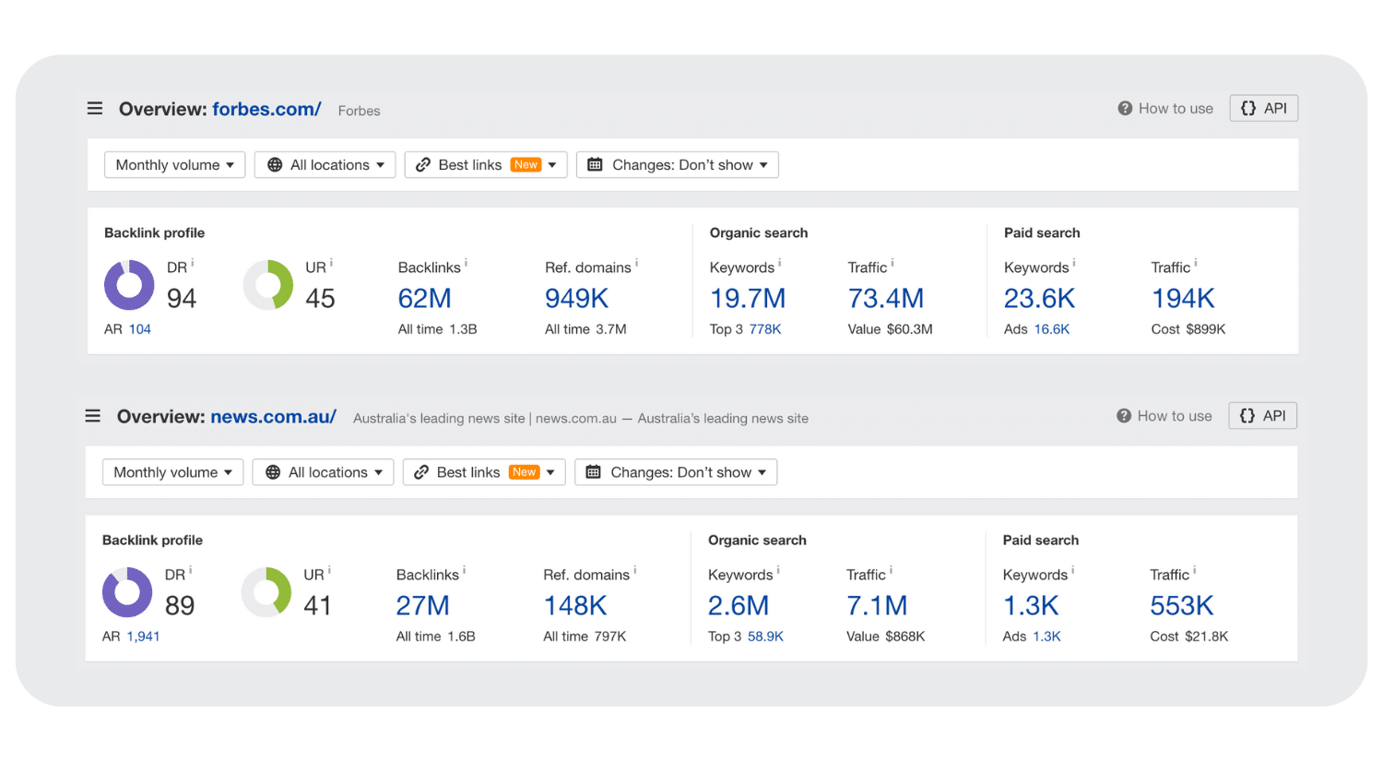Open the news.com.au/ link in the overview title
Screen dimensions: 1383x761
click(273, 416)
